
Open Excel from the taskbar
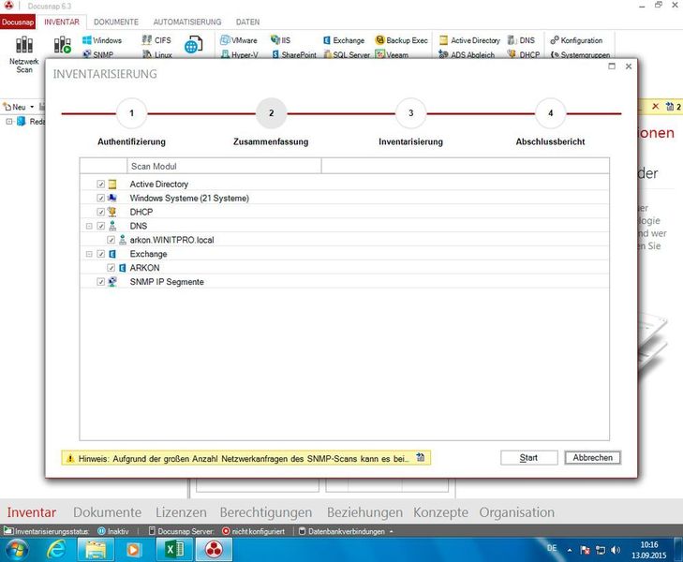click(x=173, y=550)
